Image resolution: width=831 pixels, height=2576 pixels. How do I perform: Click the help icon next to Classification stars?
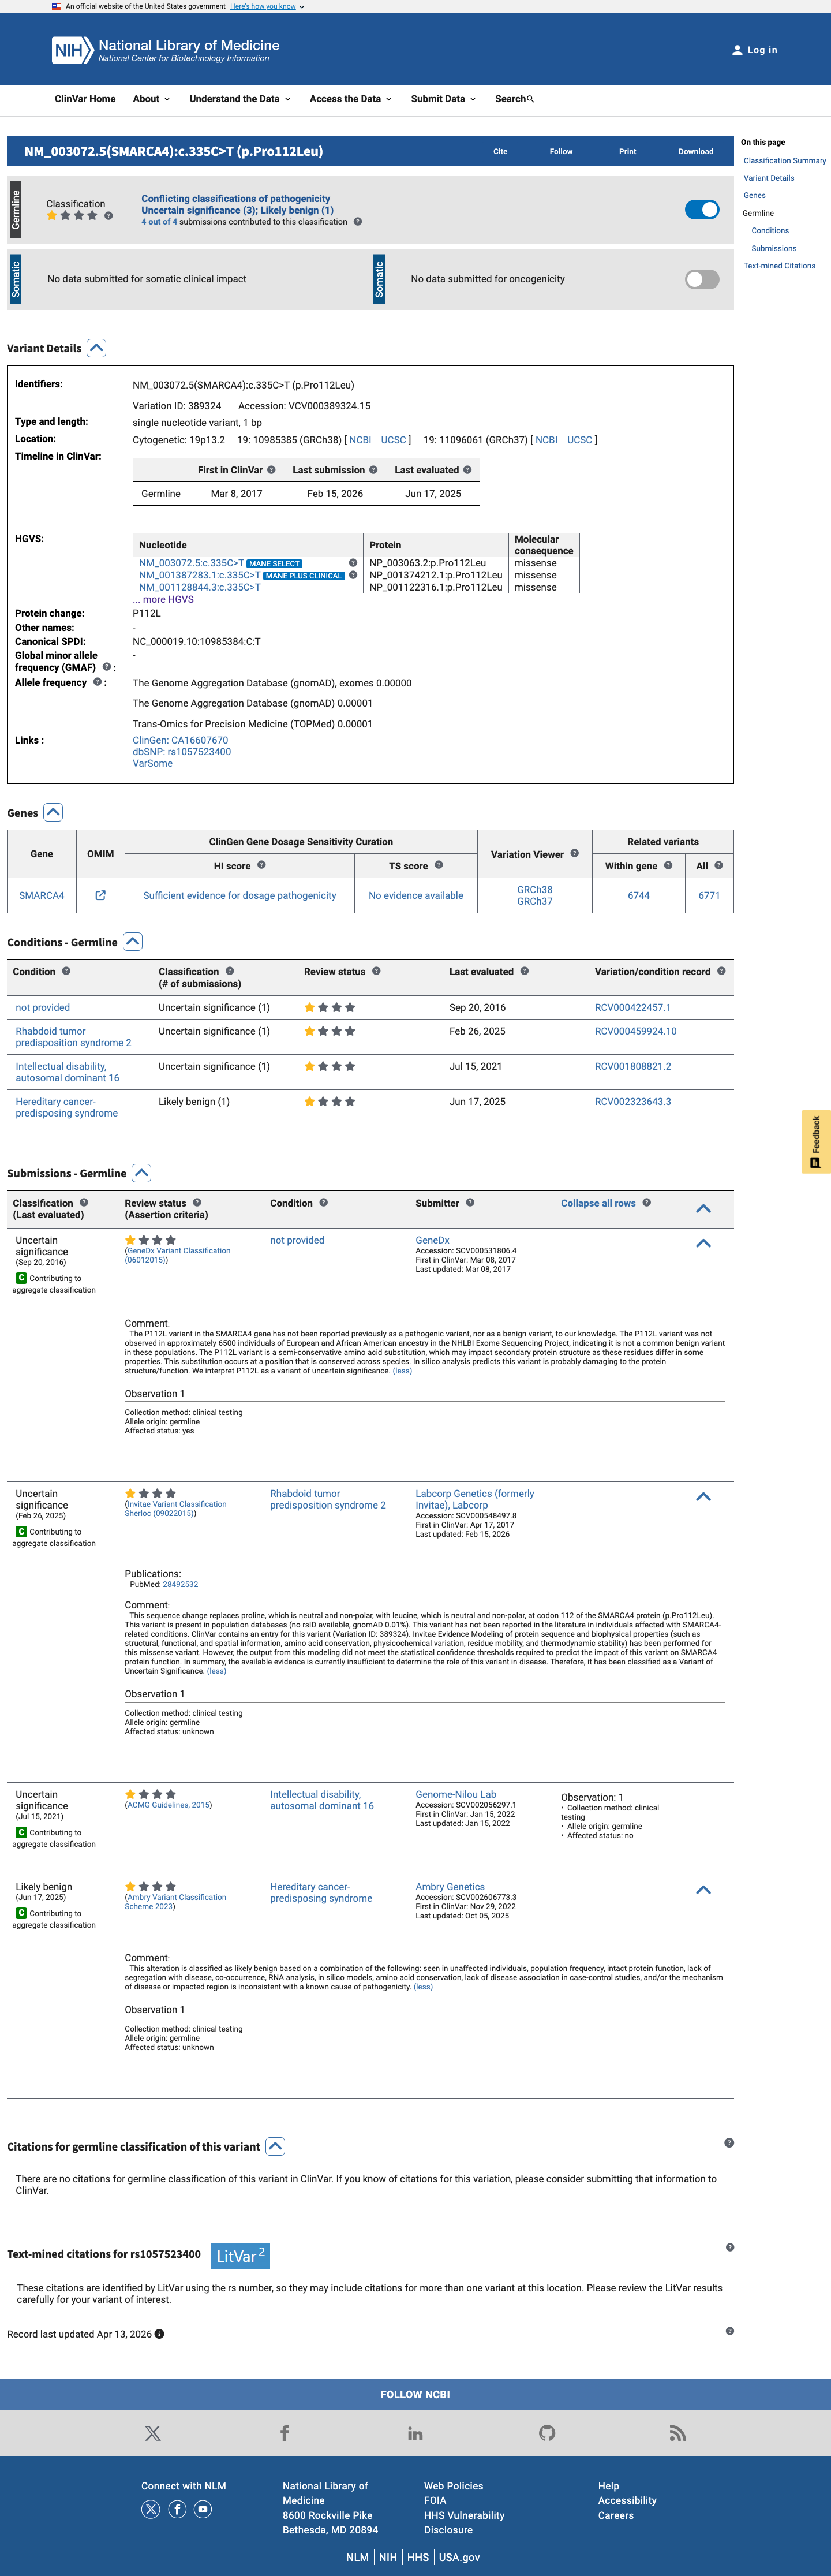point(109,215)
